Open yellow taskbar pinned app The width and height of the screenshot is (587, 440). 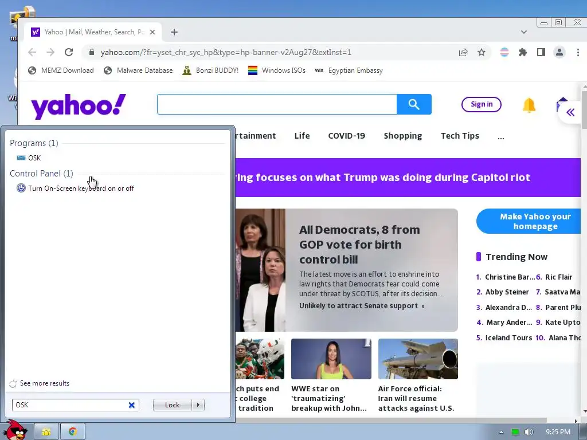point(46,432)
